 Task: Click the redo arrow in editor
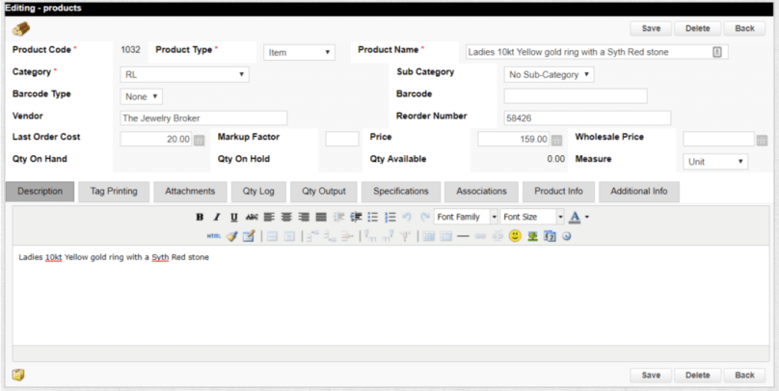click(x=425, y=217)
